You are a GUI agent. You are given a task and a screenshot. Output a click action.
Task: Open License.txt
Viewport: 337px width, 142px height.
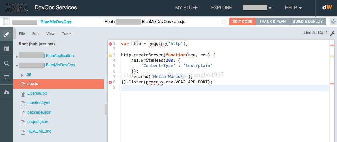(x=37, y=93)
